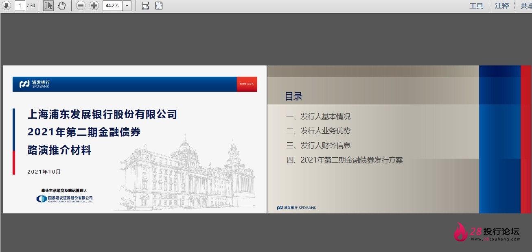Select 二、发行人业务优势 contents line
The image size is (532, 252).
[318, 131]
